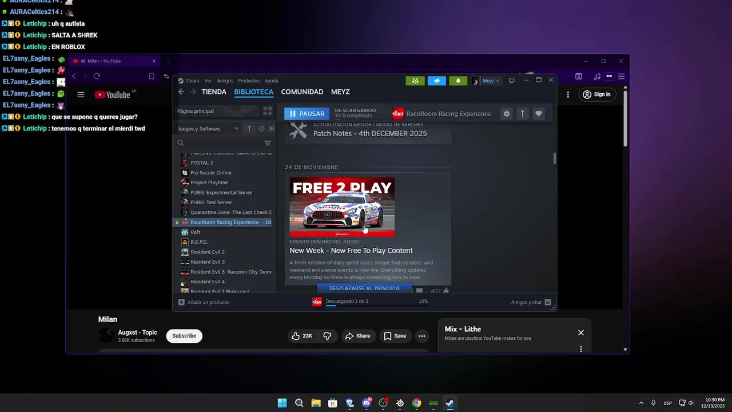Click library sort arrow next to Juegos y Software
This screenshot has width=732, height=412.
click(x=249, y=129)
